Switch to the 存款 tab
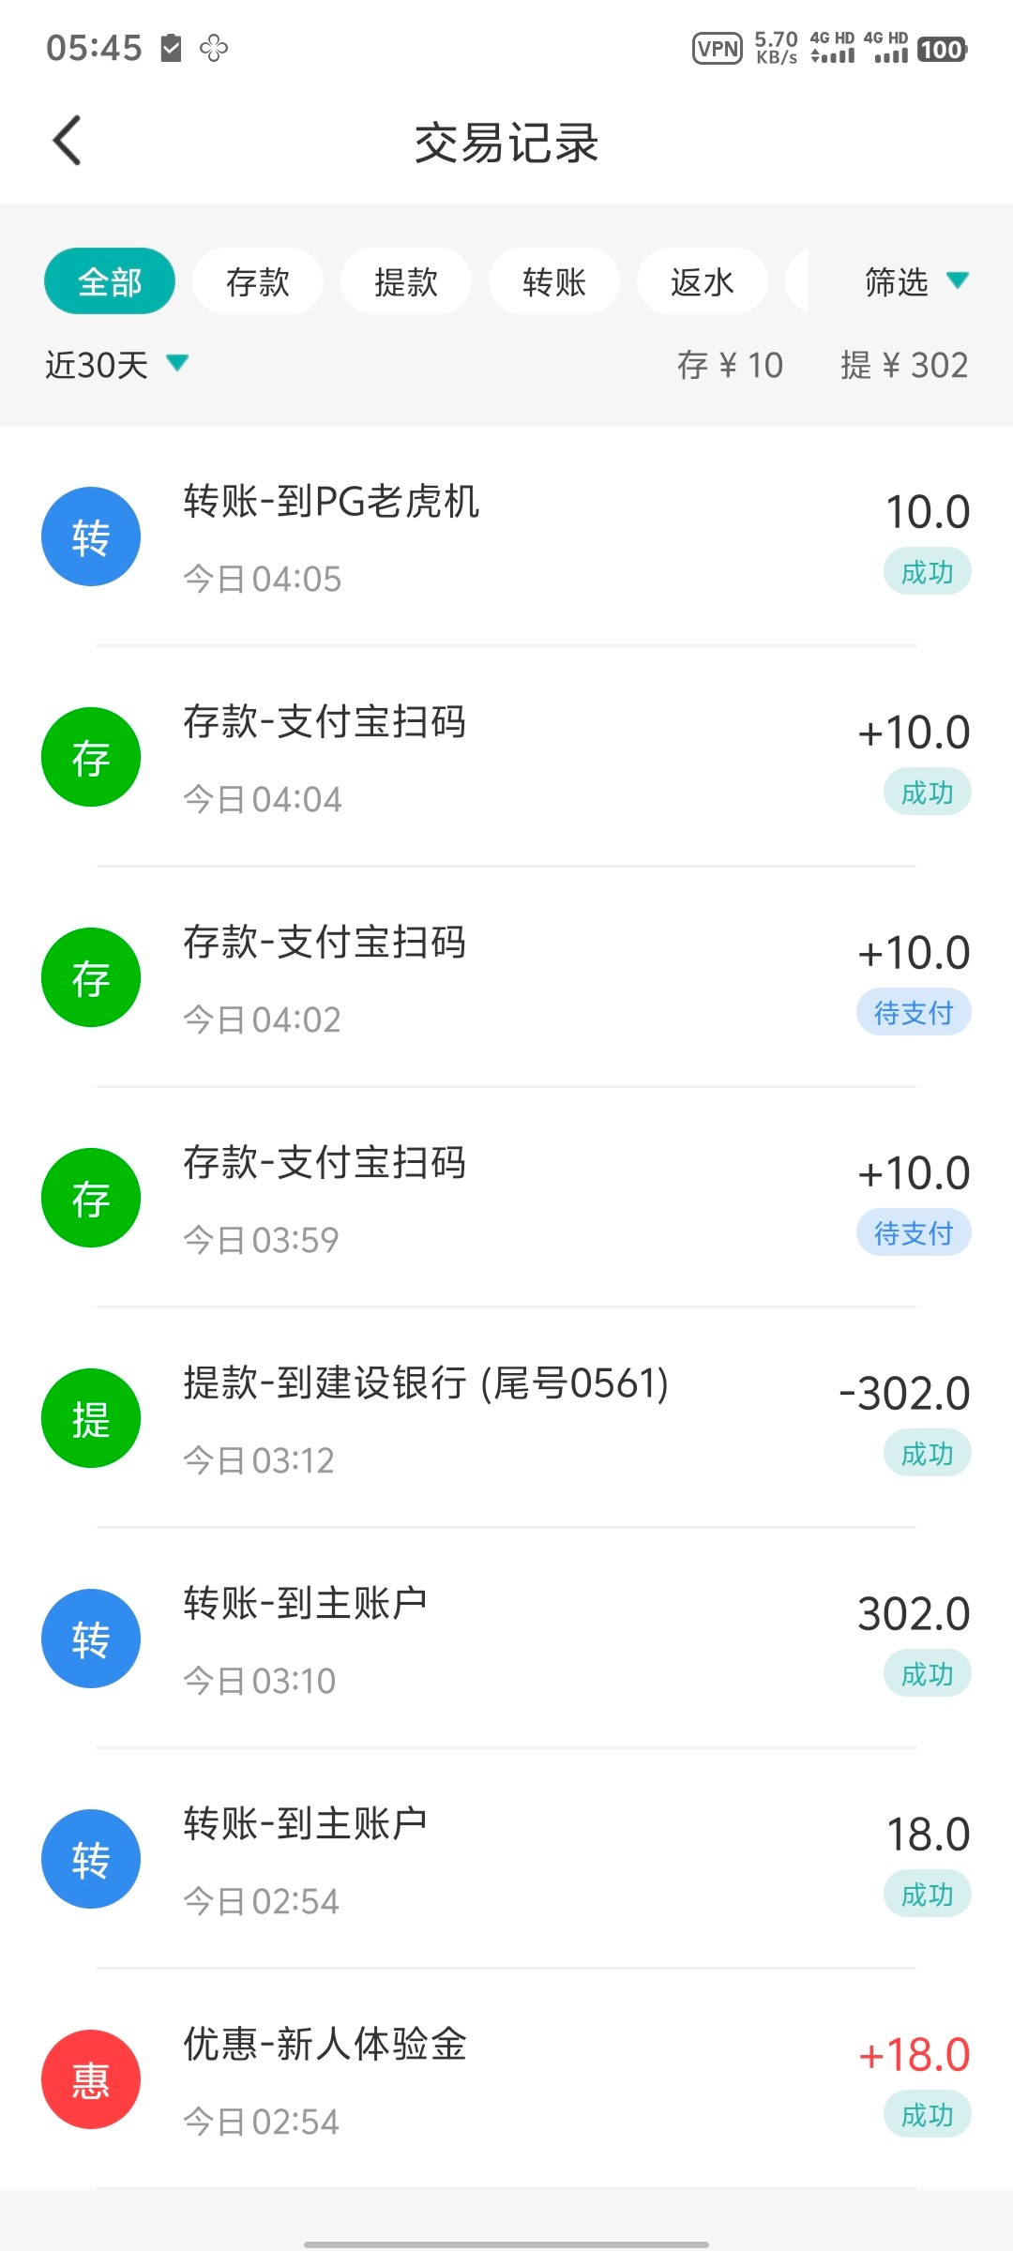Screen dimensions: 1013x2251 (258, 281)
